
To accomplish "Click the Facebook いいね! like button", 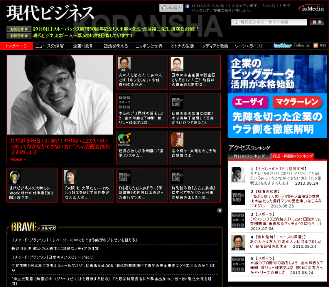I will [x=171, y=8].
